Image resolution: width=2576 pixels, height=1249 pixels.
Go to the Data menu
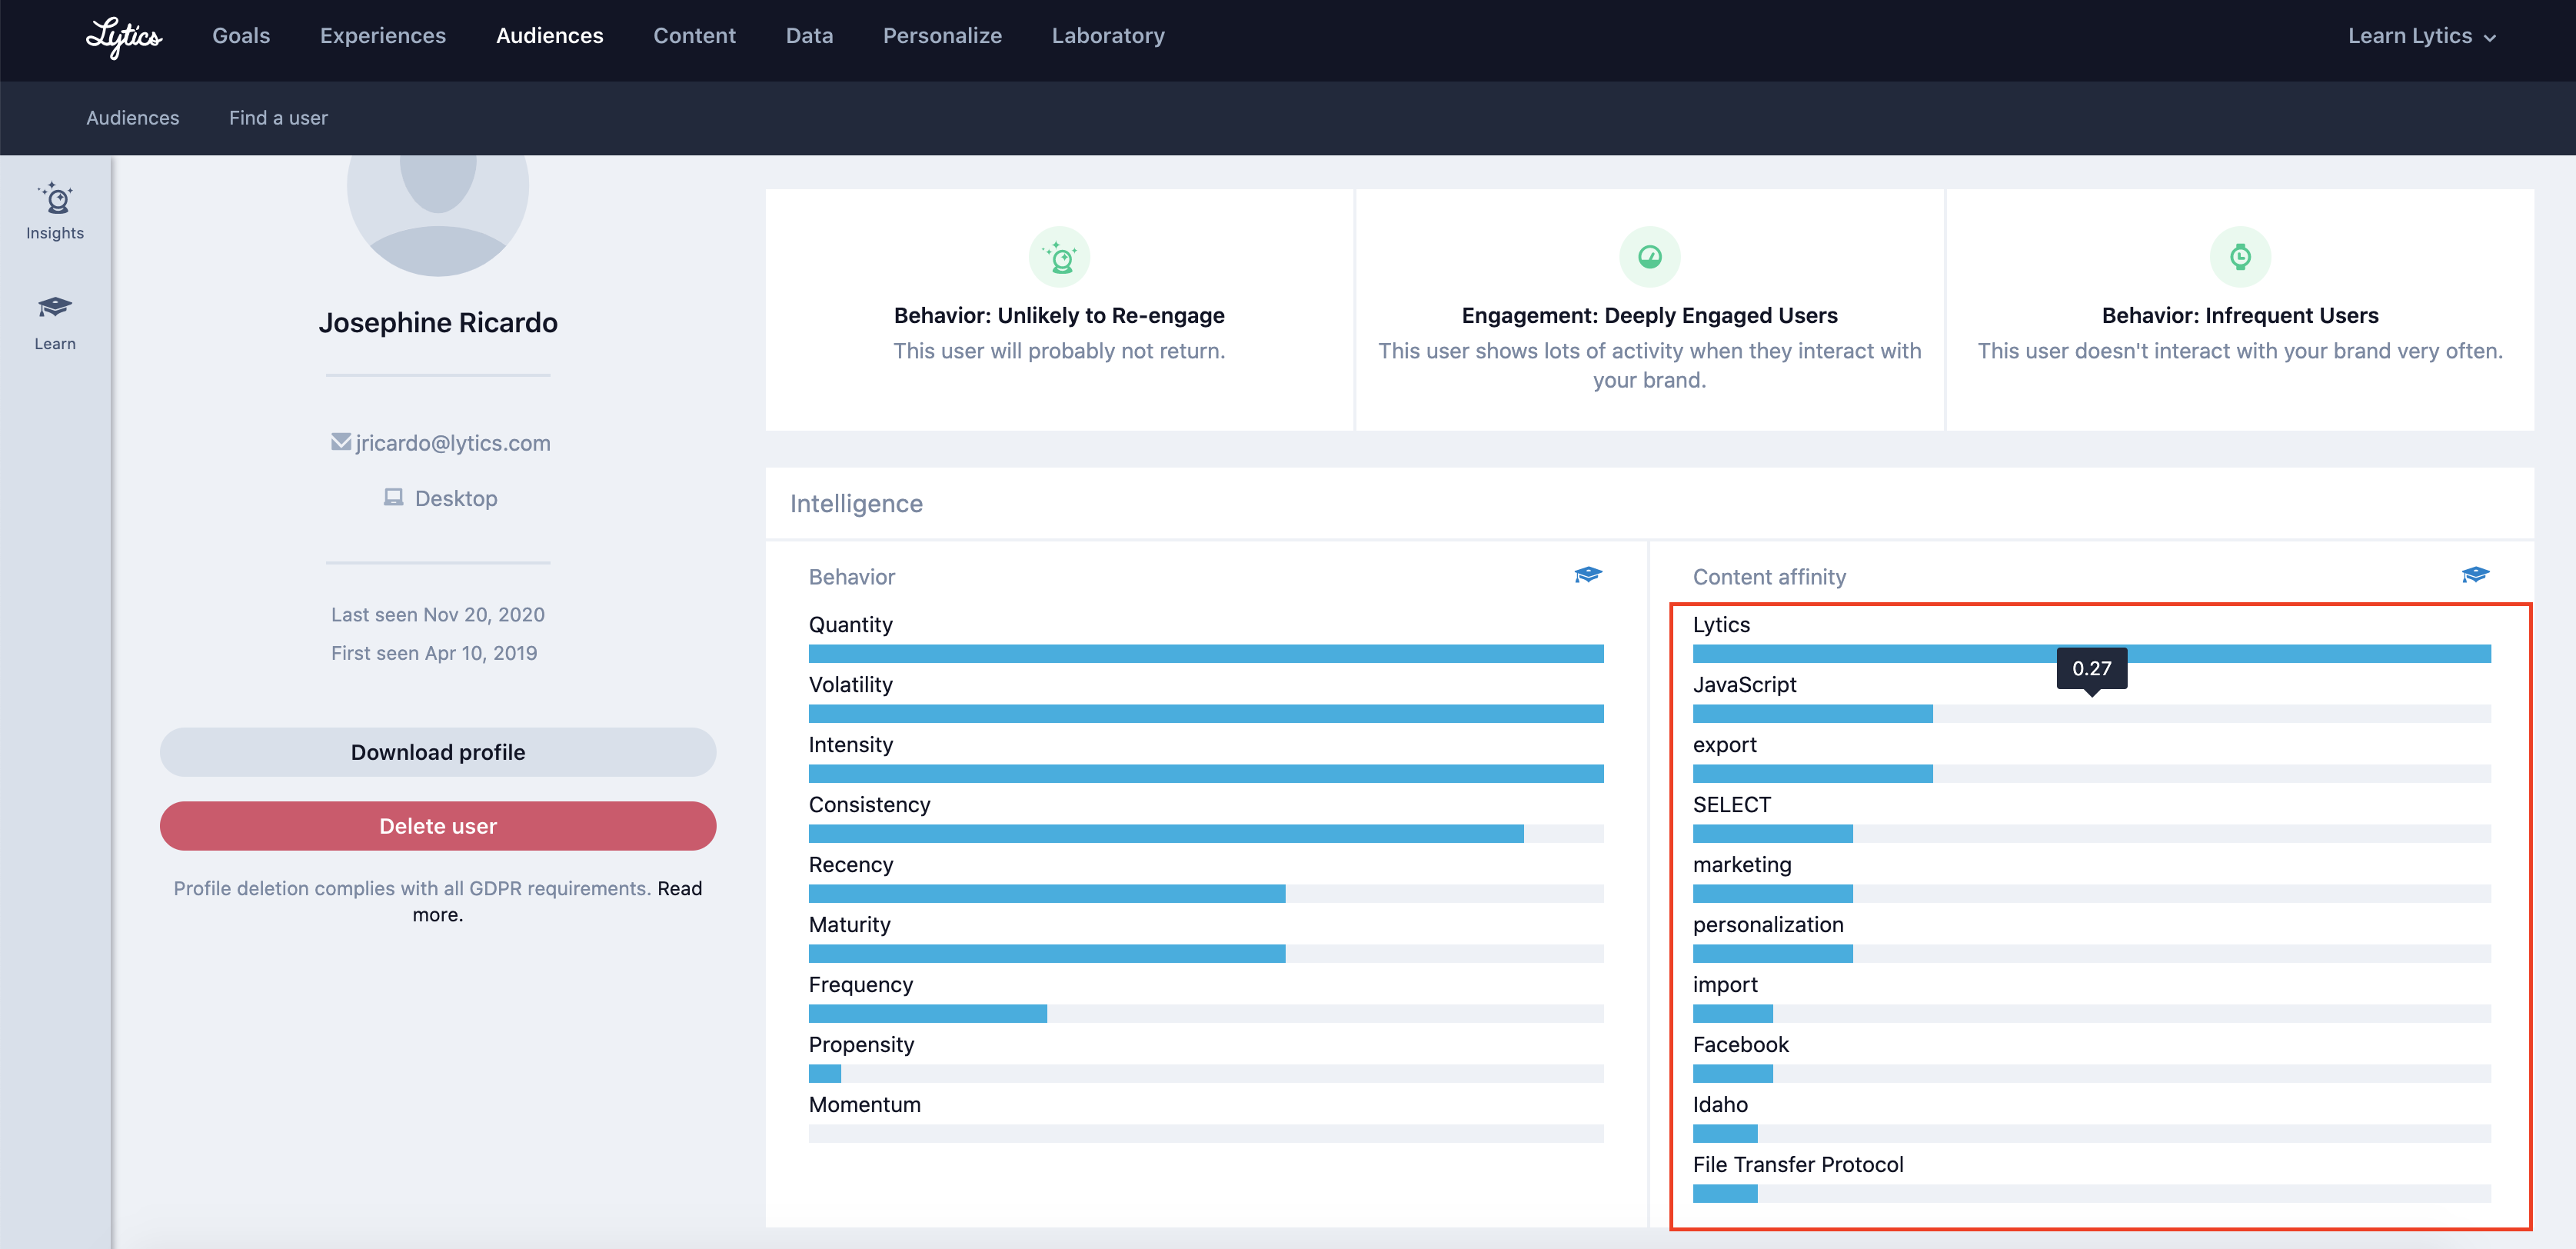(x=809, y=36)
